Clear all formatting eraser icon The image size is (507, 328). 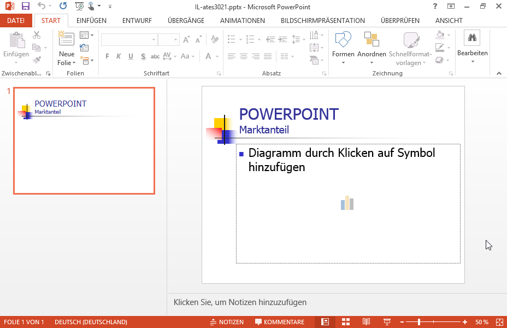tap(215, 39)
